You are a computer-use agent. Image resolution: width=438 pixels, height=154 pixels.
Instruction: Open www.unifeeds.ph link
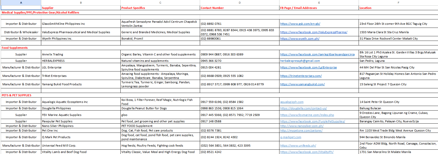(x=298, y=146)
